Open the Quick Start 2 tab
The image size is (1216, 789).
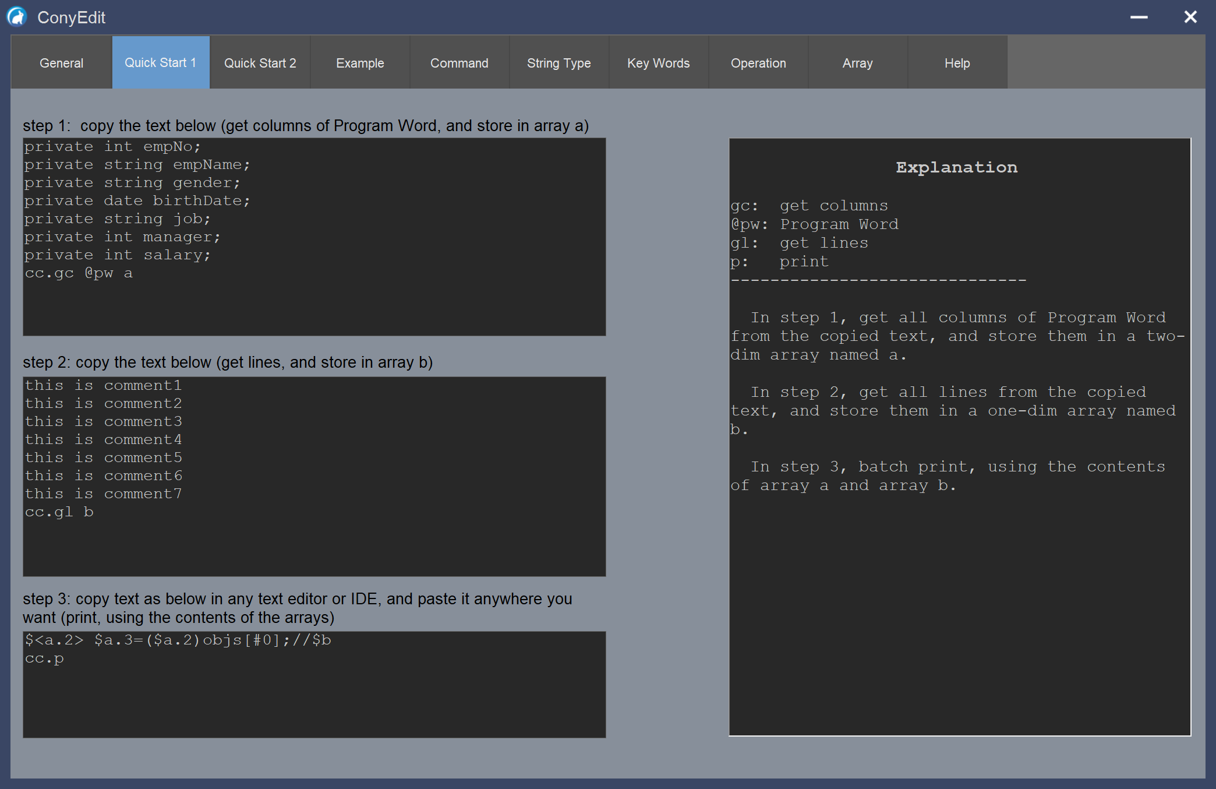click(x=260, y=63)
